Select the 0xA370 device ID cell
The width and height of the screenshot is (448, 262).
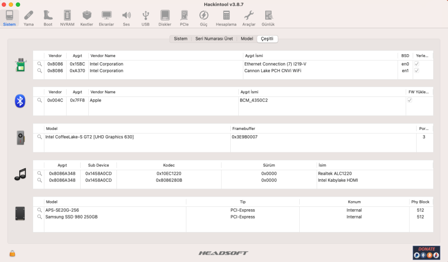[x=78, y=71]
